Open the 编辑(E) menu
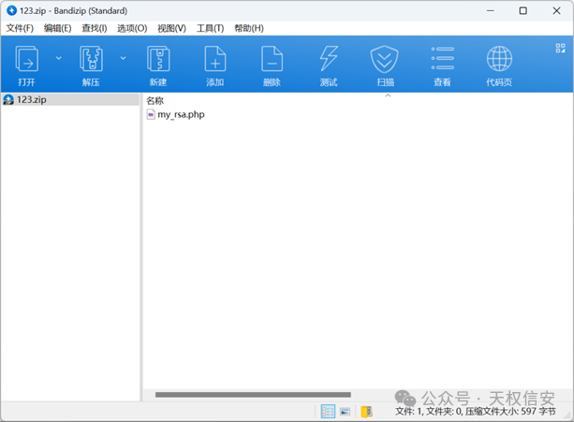The image size is (574, 422). 57,28
